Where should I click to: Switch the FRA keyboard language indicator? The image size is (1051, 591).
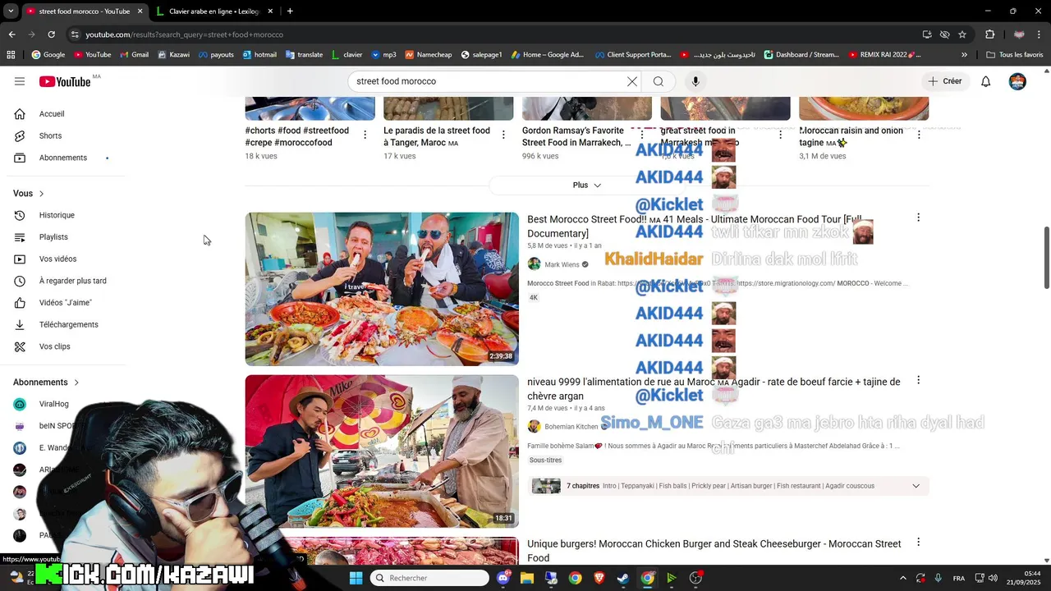(959, 578)
